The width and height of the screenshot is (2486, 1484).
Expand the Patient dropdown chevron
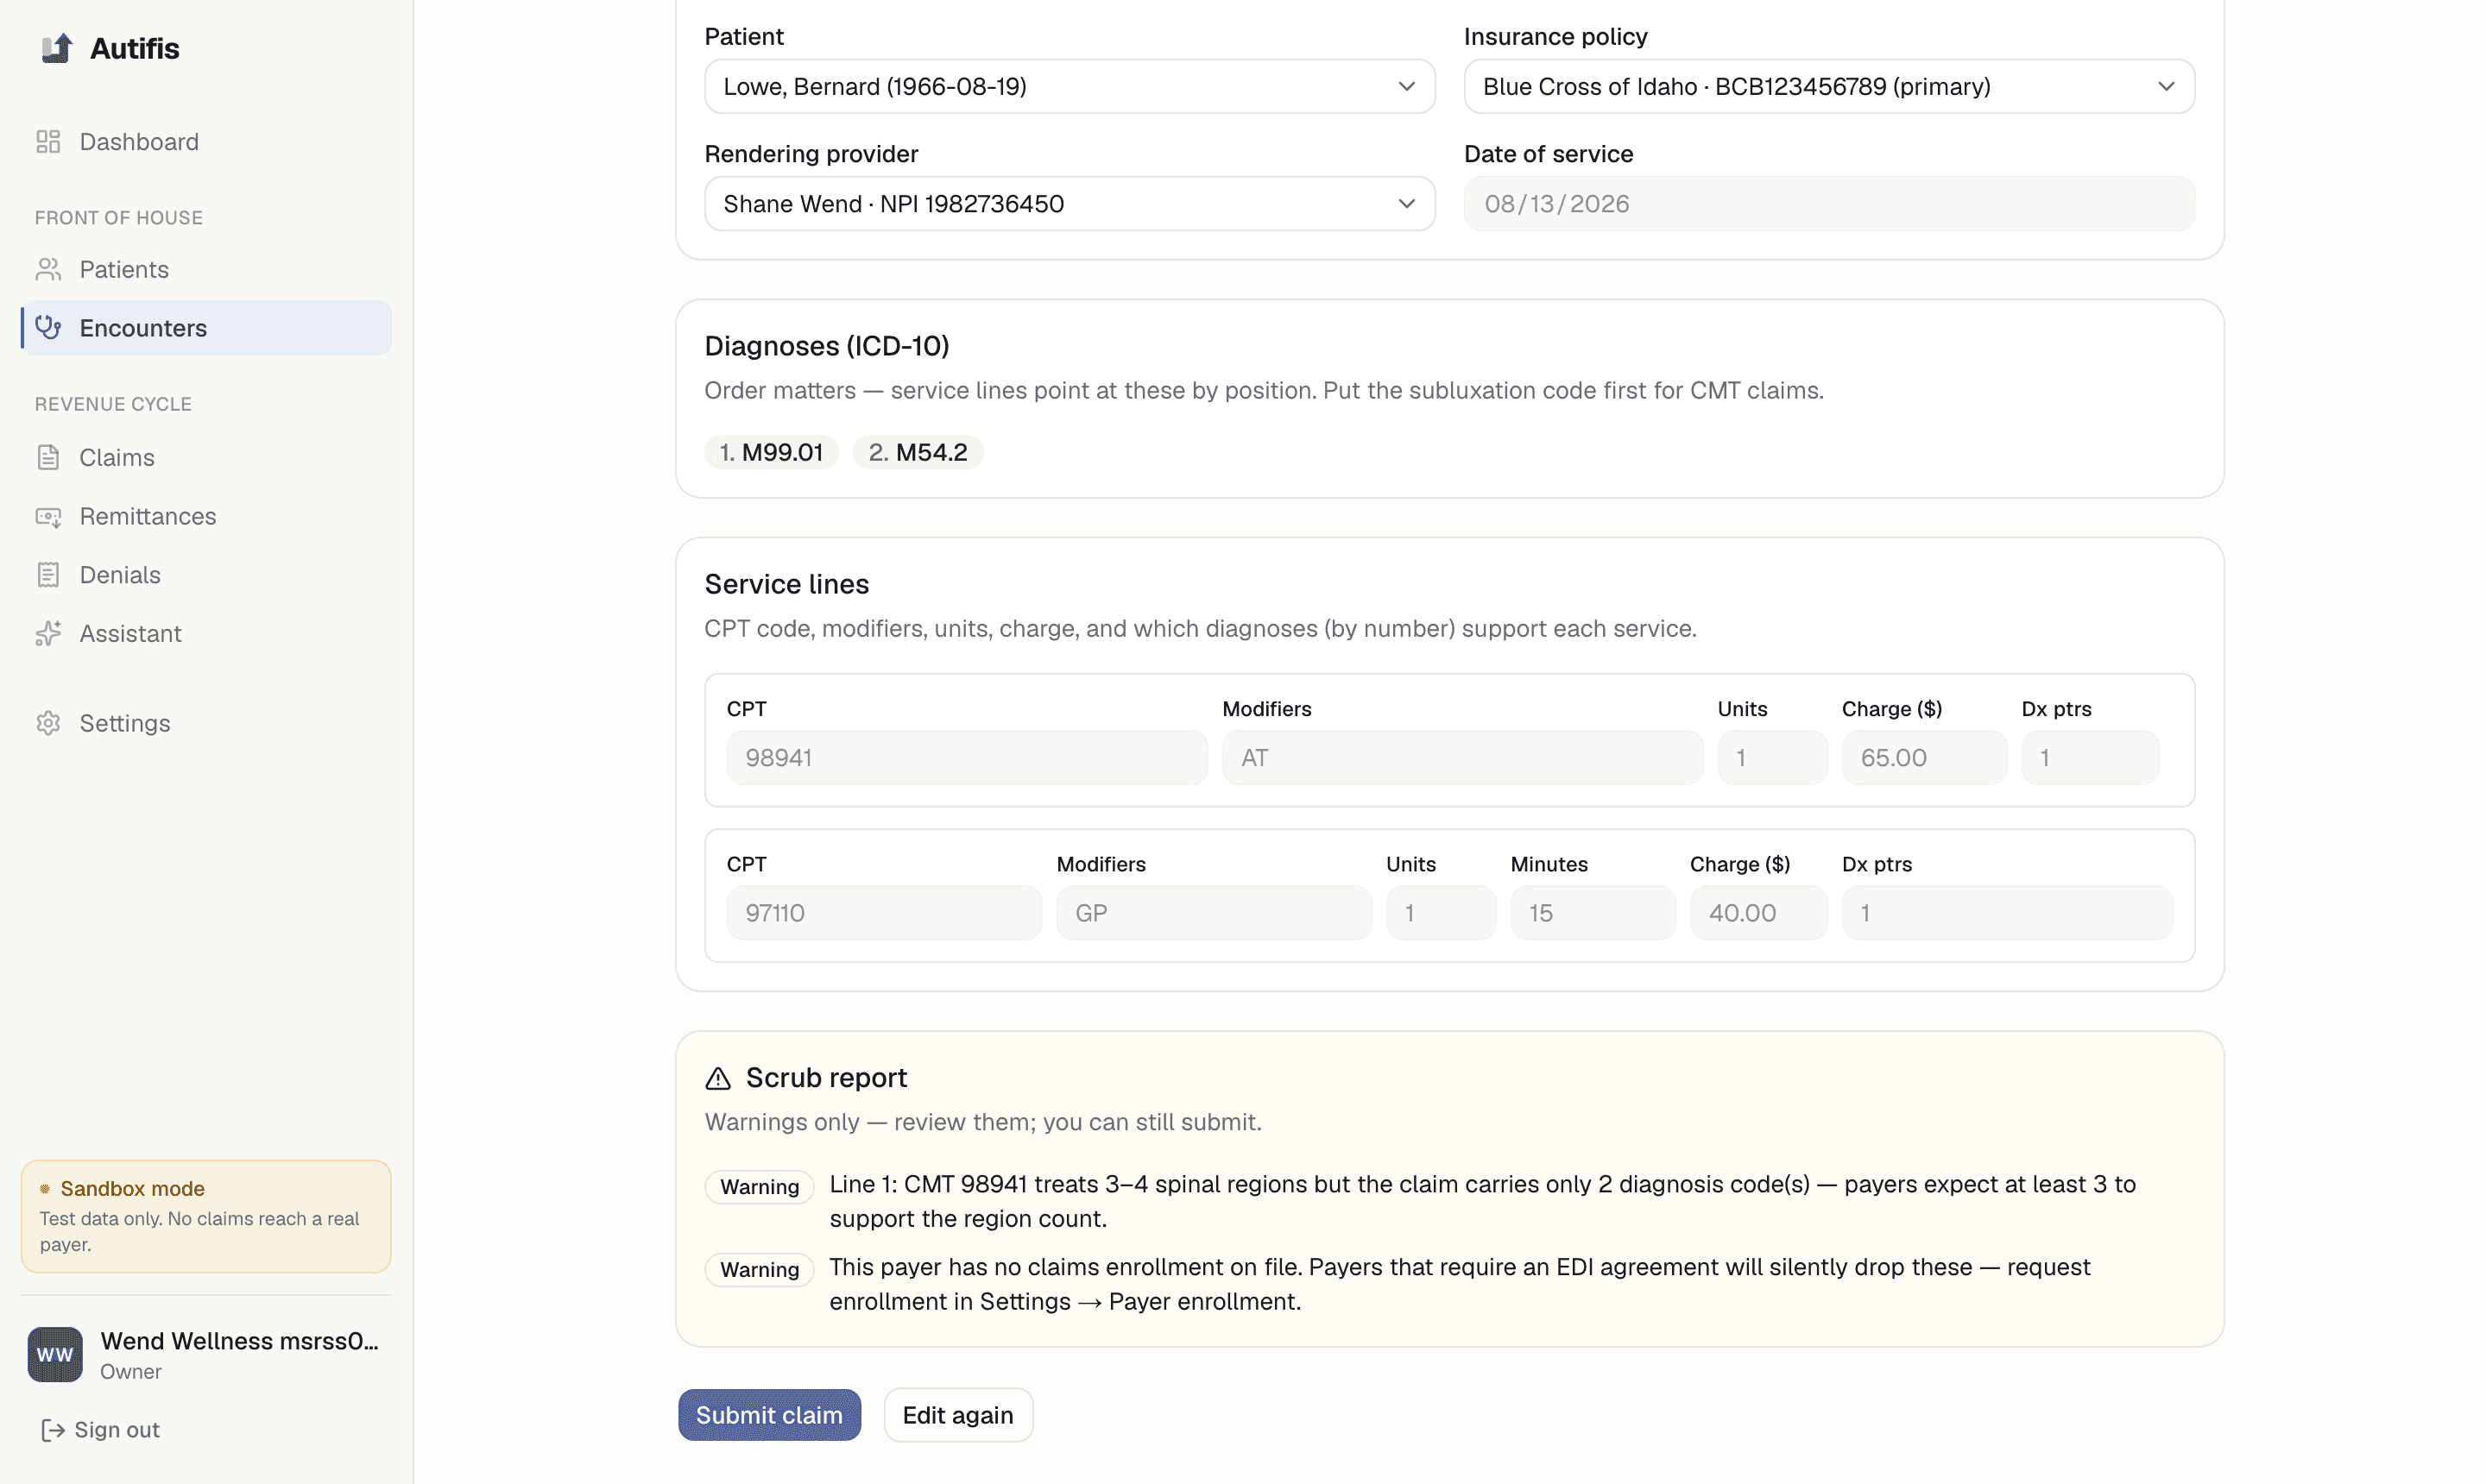[1406, 86]
